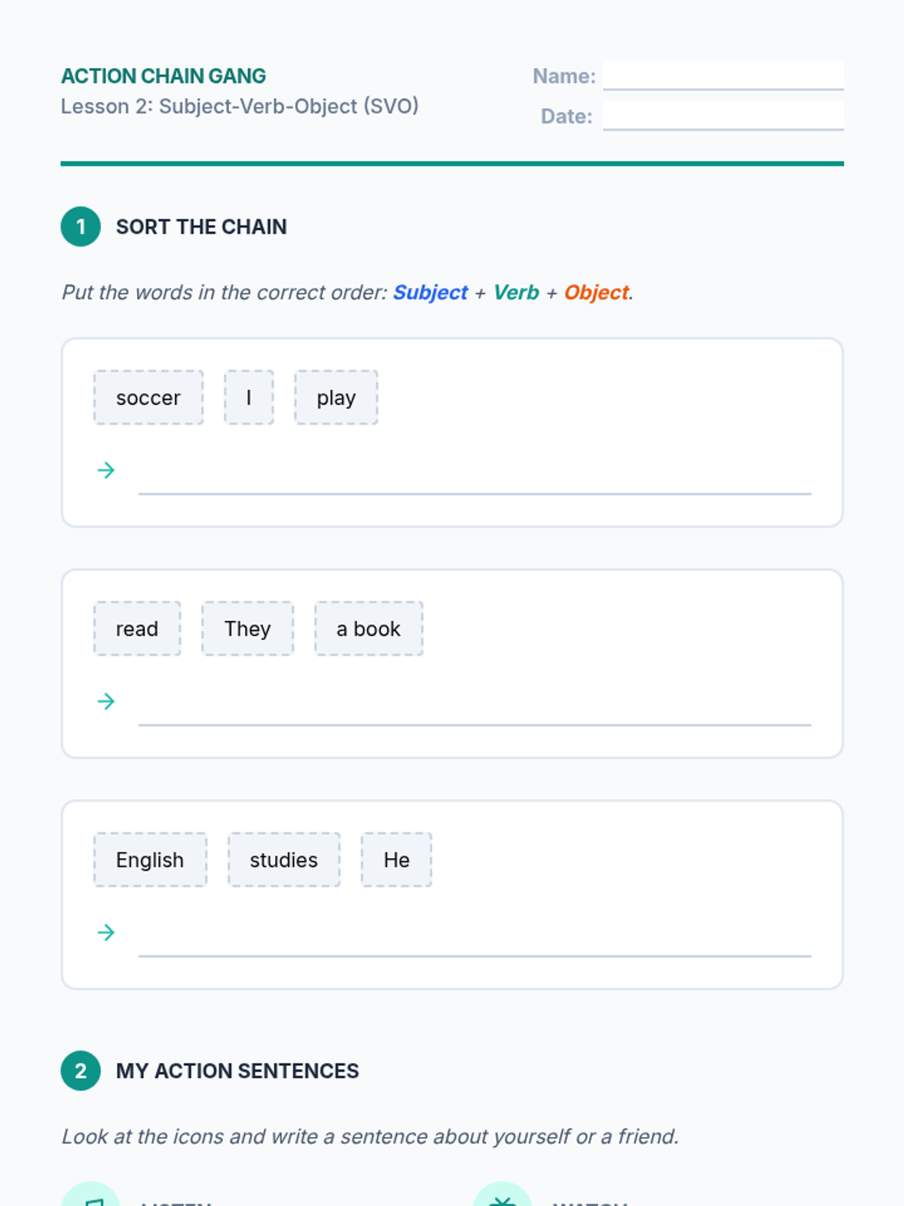
Task: Select the 'I' word chip
Action: (x=249, y=398)
